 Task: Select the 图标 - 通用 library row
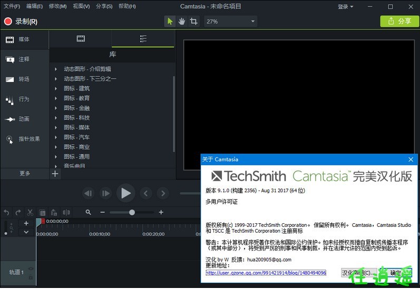coord(112,157)
